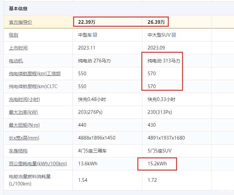The image size is (234, 195).
Task: Click the 26.39万 price value
Action: coord(157,22)
